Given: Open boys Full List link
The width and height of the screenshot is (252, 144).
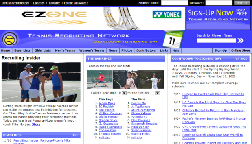Looking at the screenshot, I should click(x=104, y=138).
